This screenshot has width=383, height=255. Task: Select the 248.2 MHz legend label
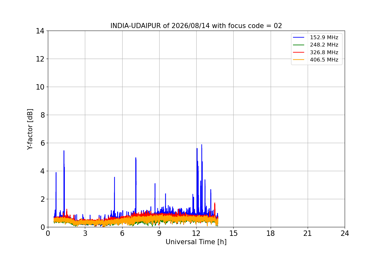(x=324, y=45)
